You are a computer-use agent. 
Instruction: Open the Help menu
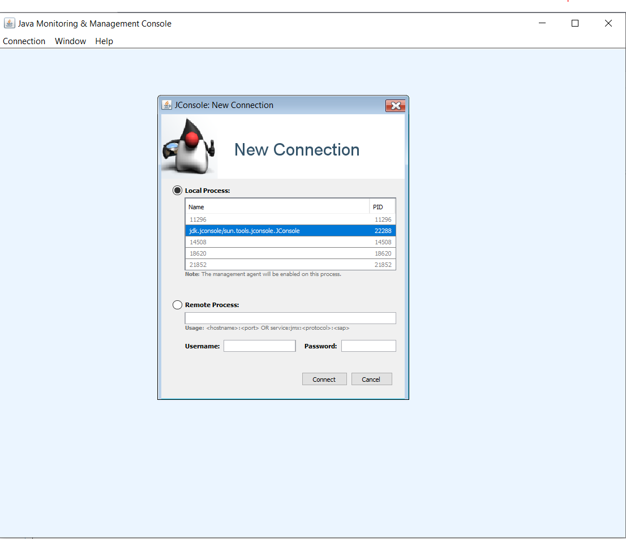click(104, 41)
